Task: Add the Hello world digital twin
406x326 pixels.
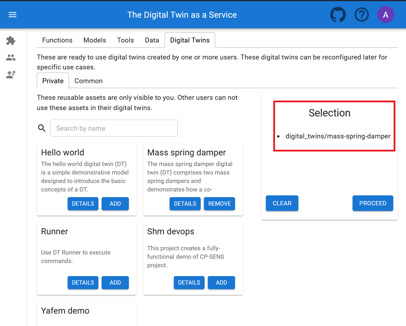Action: [115, 204]
